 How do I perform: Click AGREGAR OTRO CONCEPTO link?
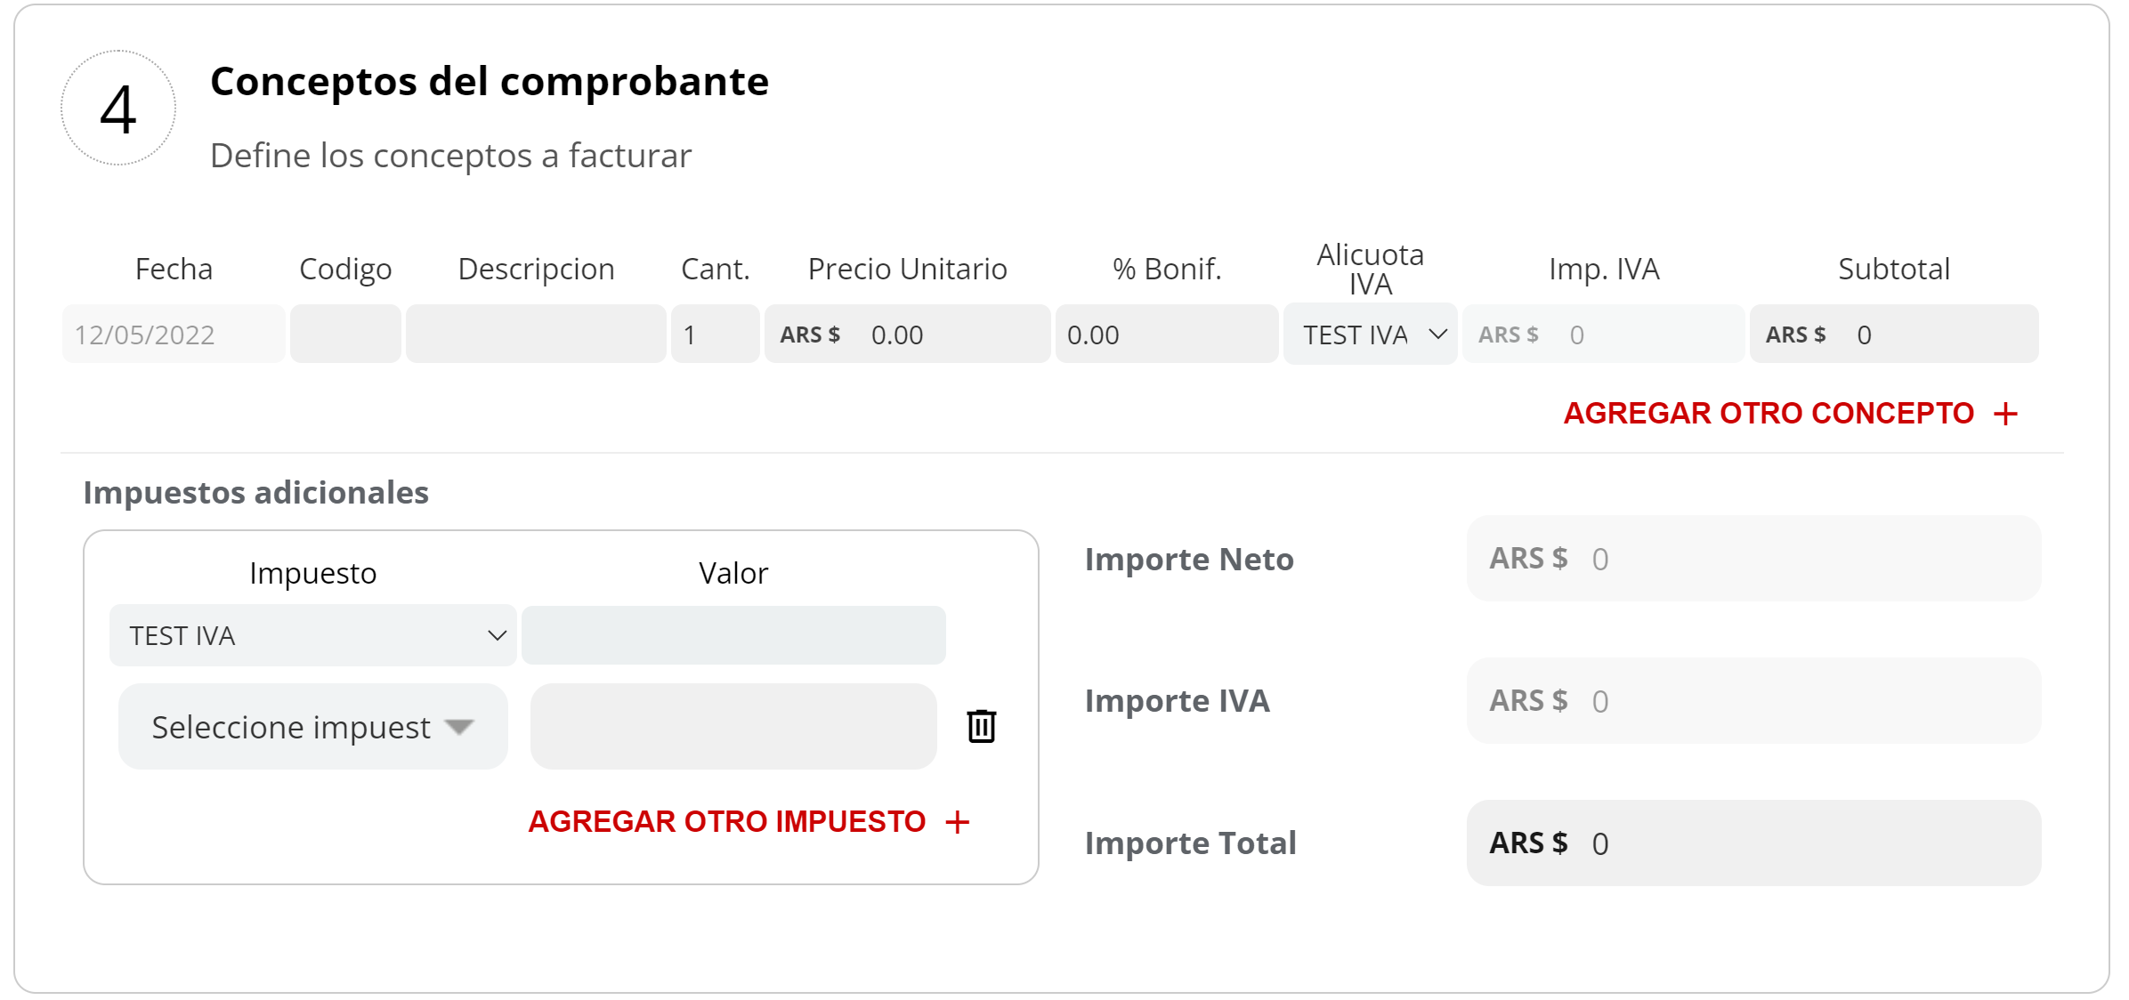point(1769,414)
